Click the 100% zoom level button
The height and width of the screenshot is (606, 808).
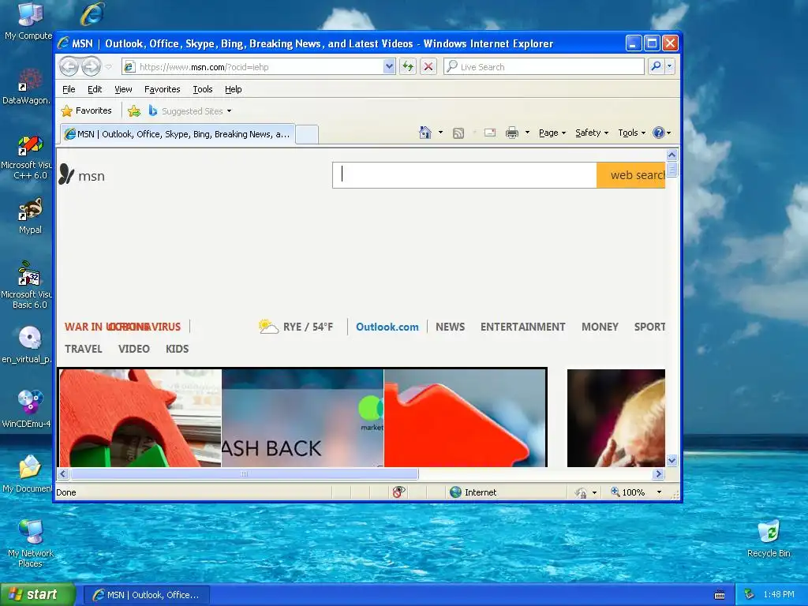[x=627, y=492]
